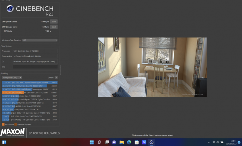Click the Cinebench taskbar icon
242x146 pixels.
point(152,142)
